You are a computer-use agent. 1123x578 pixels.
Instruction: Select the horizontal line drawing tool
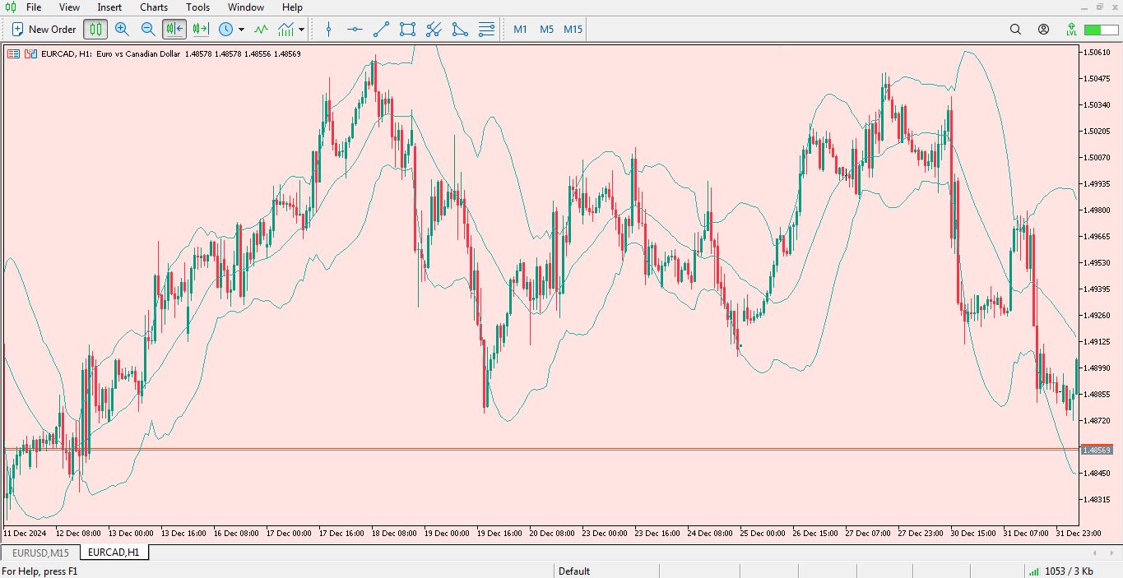click(355, 30)
